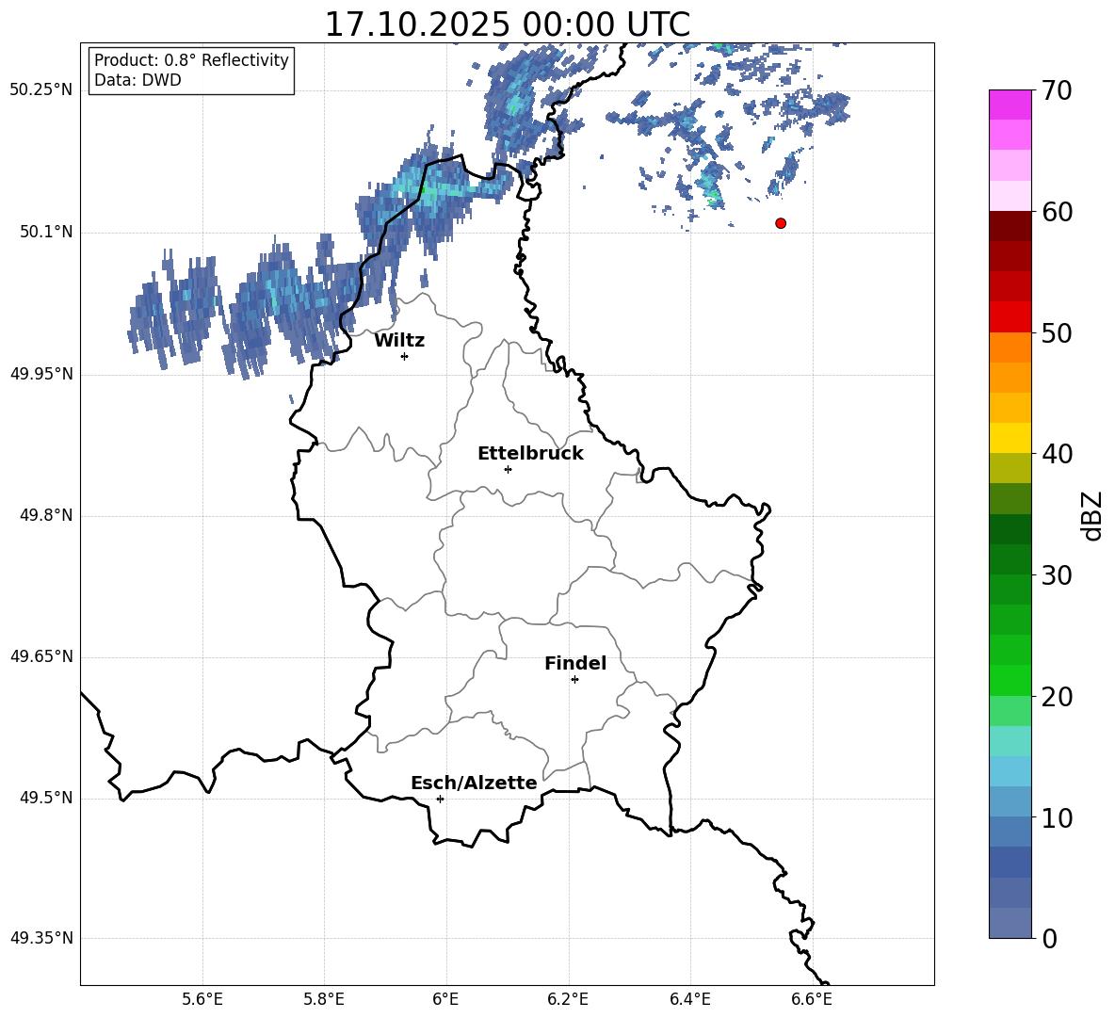1115x1018 pixels.
Task: Pick the yellow swatch just above 40 dBZ
Action: [1010, 438]
